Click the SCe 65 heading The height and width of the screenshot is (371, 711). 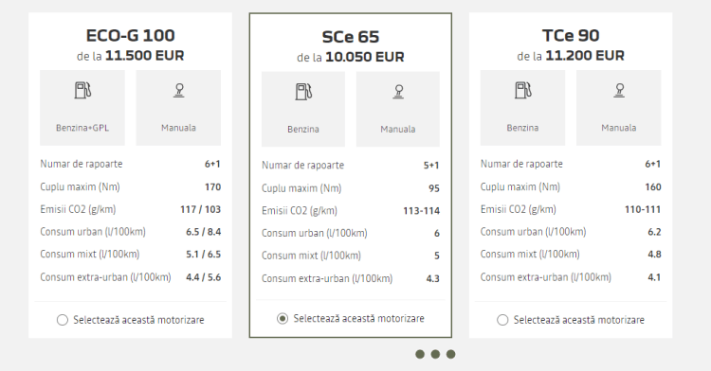pyautogui.click(x=351, y=37)
